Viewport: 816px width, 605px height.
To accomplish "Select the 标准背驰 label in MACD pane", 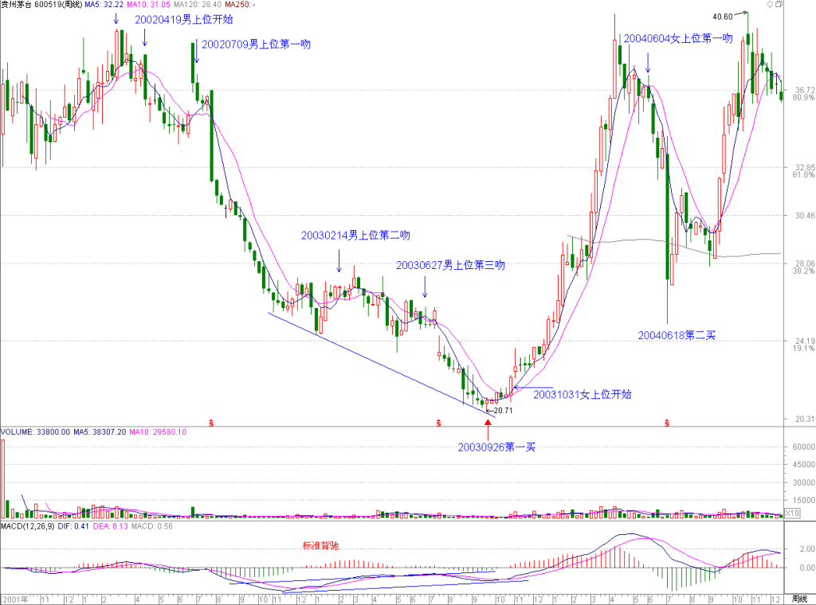I will point(320,545).
